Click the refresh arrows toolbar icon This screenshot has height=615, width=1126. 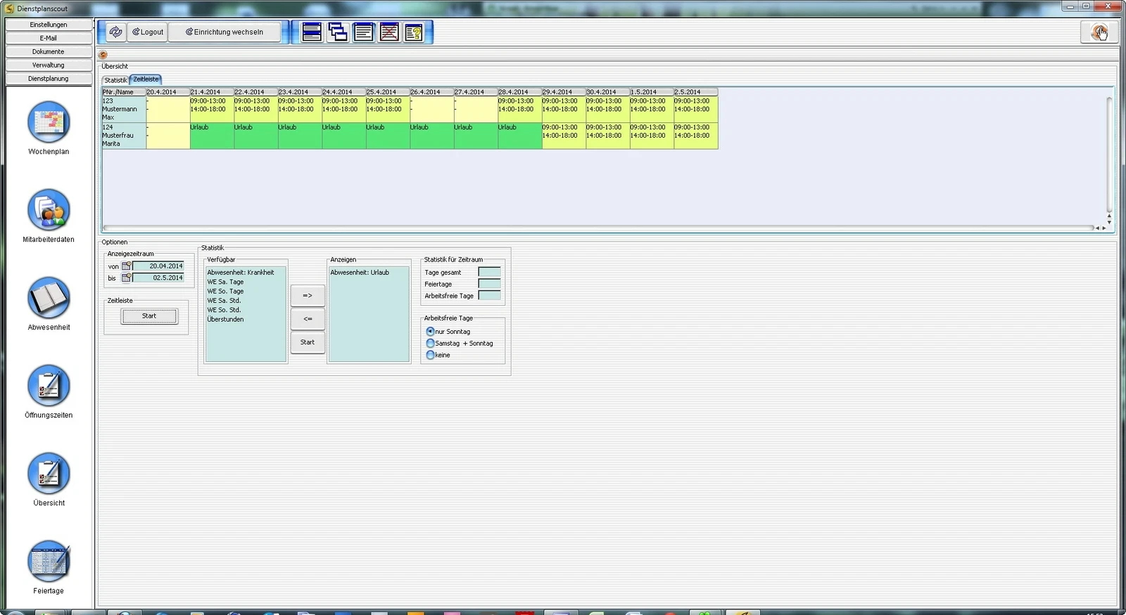tap(115, 32)
